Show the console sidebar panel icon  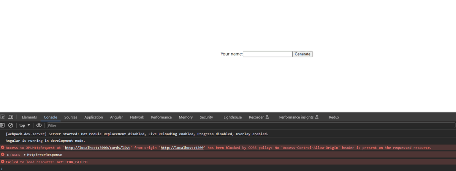[x=3, y=125]
